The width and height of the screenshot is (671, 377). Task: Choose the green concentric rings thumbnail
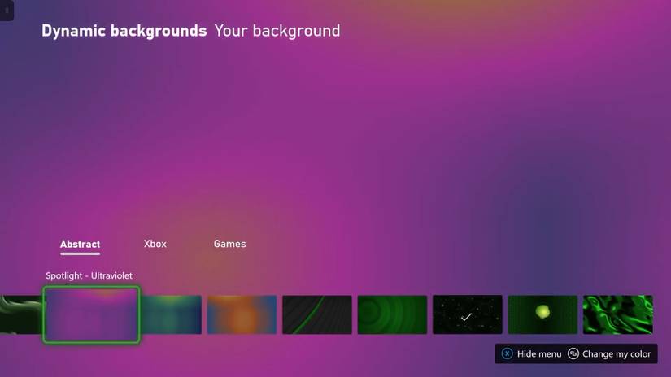[x=392, y=314]
